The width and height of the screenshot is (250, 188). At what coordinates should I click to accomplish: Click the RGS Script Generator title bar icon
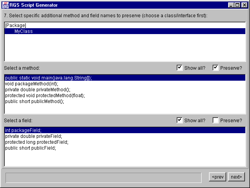tap(5, 5)
